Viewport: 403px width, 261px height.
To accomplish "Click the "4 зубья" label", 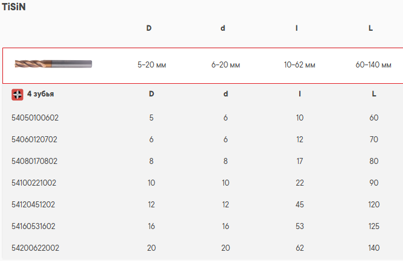I will pyautogui.click(x=40, y=94).
